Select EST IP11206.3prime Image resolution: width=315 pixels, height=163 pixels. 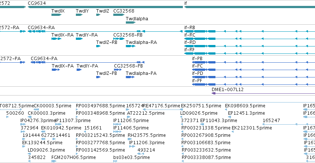[x=147, y=143]
